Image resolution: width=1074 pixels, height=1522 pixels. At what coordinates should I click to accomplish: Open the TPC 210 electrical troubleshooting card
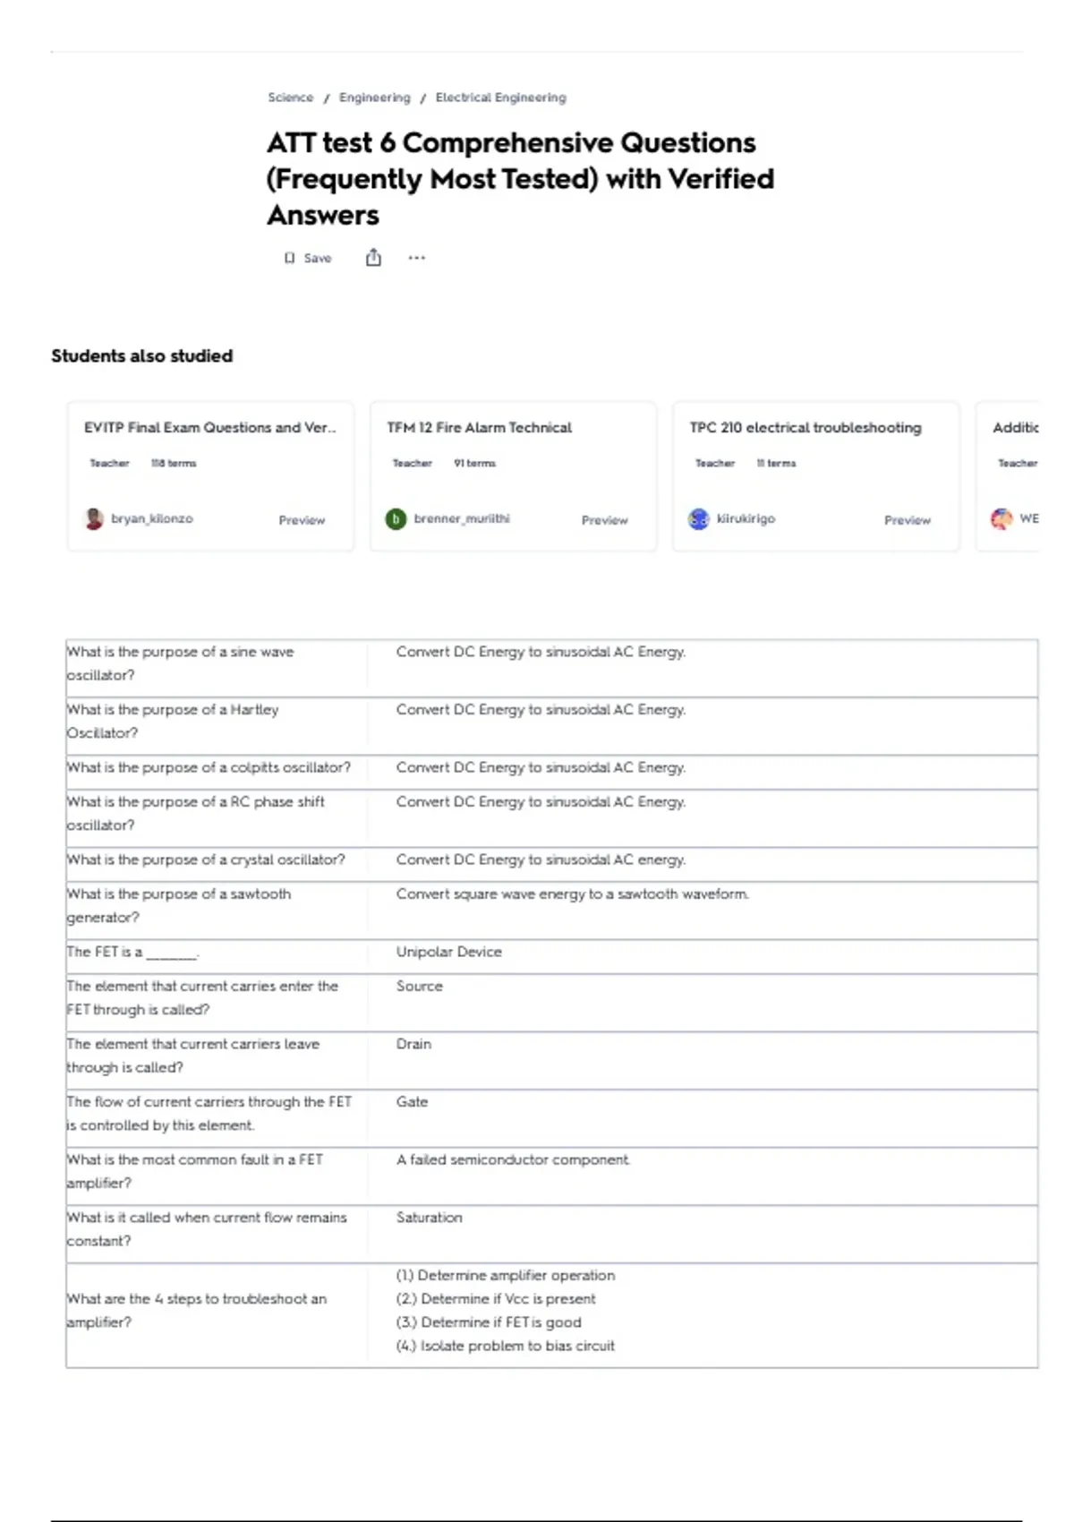click(x=815, y=476)
